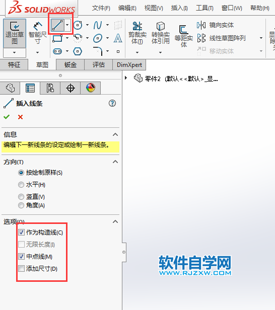Open Circle tool dropdown arrow
275x310 pixels.
(x=87, y=25)
